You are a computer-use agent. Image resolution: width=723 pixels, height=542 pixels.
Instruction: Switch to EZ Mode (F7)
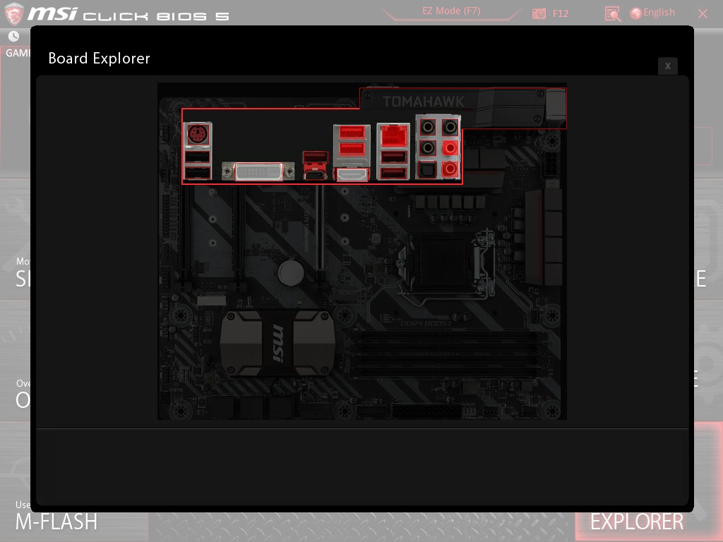(451, 11)
